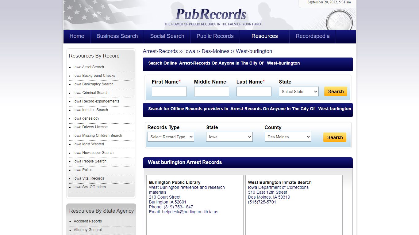Submit the online arrest records Search button
The height and width of the screenshot is (235, 419).
[336, 91]
